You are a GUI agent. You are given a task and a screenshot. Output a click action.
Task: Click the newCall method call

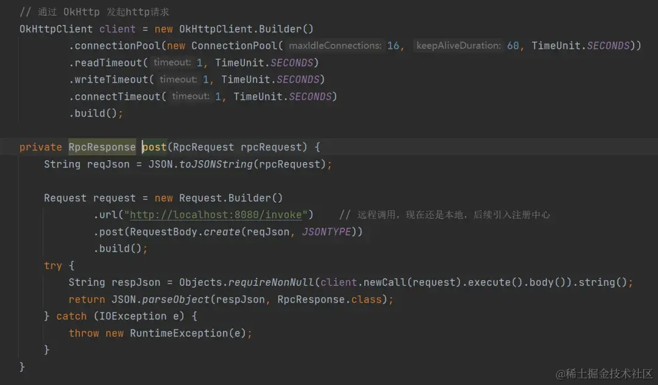tap(384, 282)
